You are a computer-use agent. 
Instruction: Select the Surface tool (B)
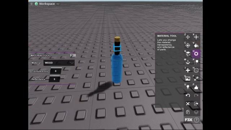click(x=188, y=54)
